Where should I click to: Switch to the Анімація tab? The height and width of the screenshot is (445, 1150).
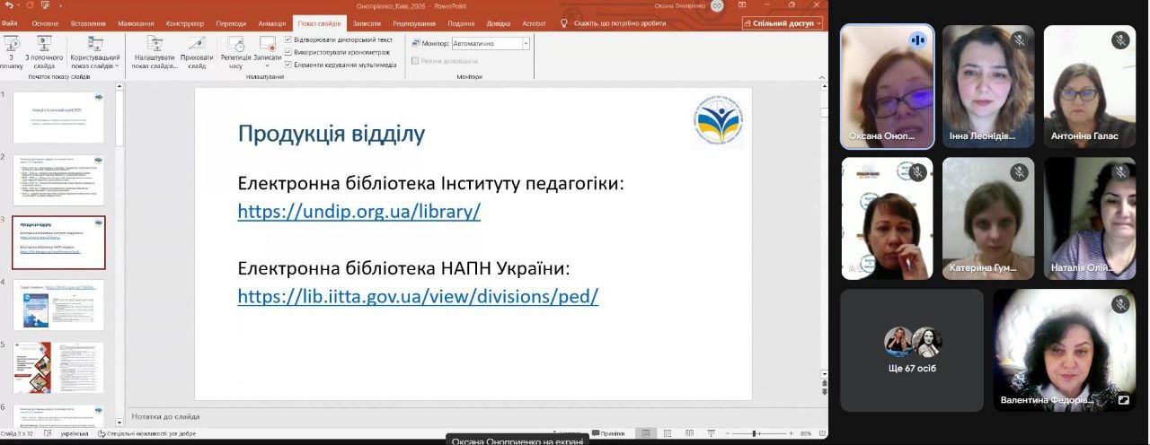click(x=272, y=23)
